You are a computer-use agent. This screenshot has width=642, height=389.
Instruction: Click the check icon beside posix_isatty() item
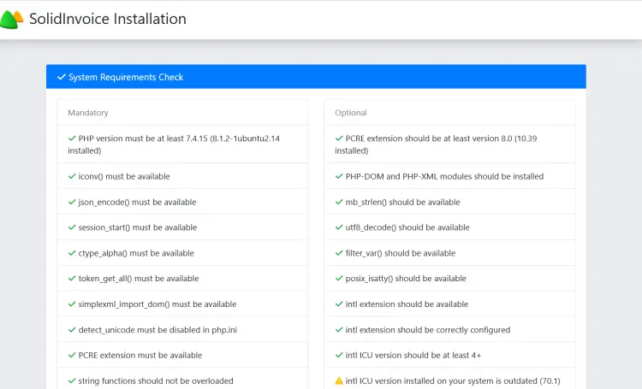point(339,279)
